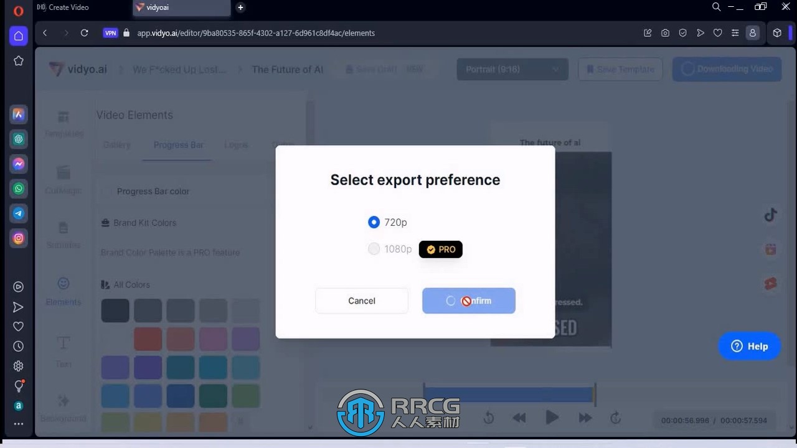The image size is (797, 448).
Task: Open Instagram in Opera sidebar
Action: pos(19,238)
